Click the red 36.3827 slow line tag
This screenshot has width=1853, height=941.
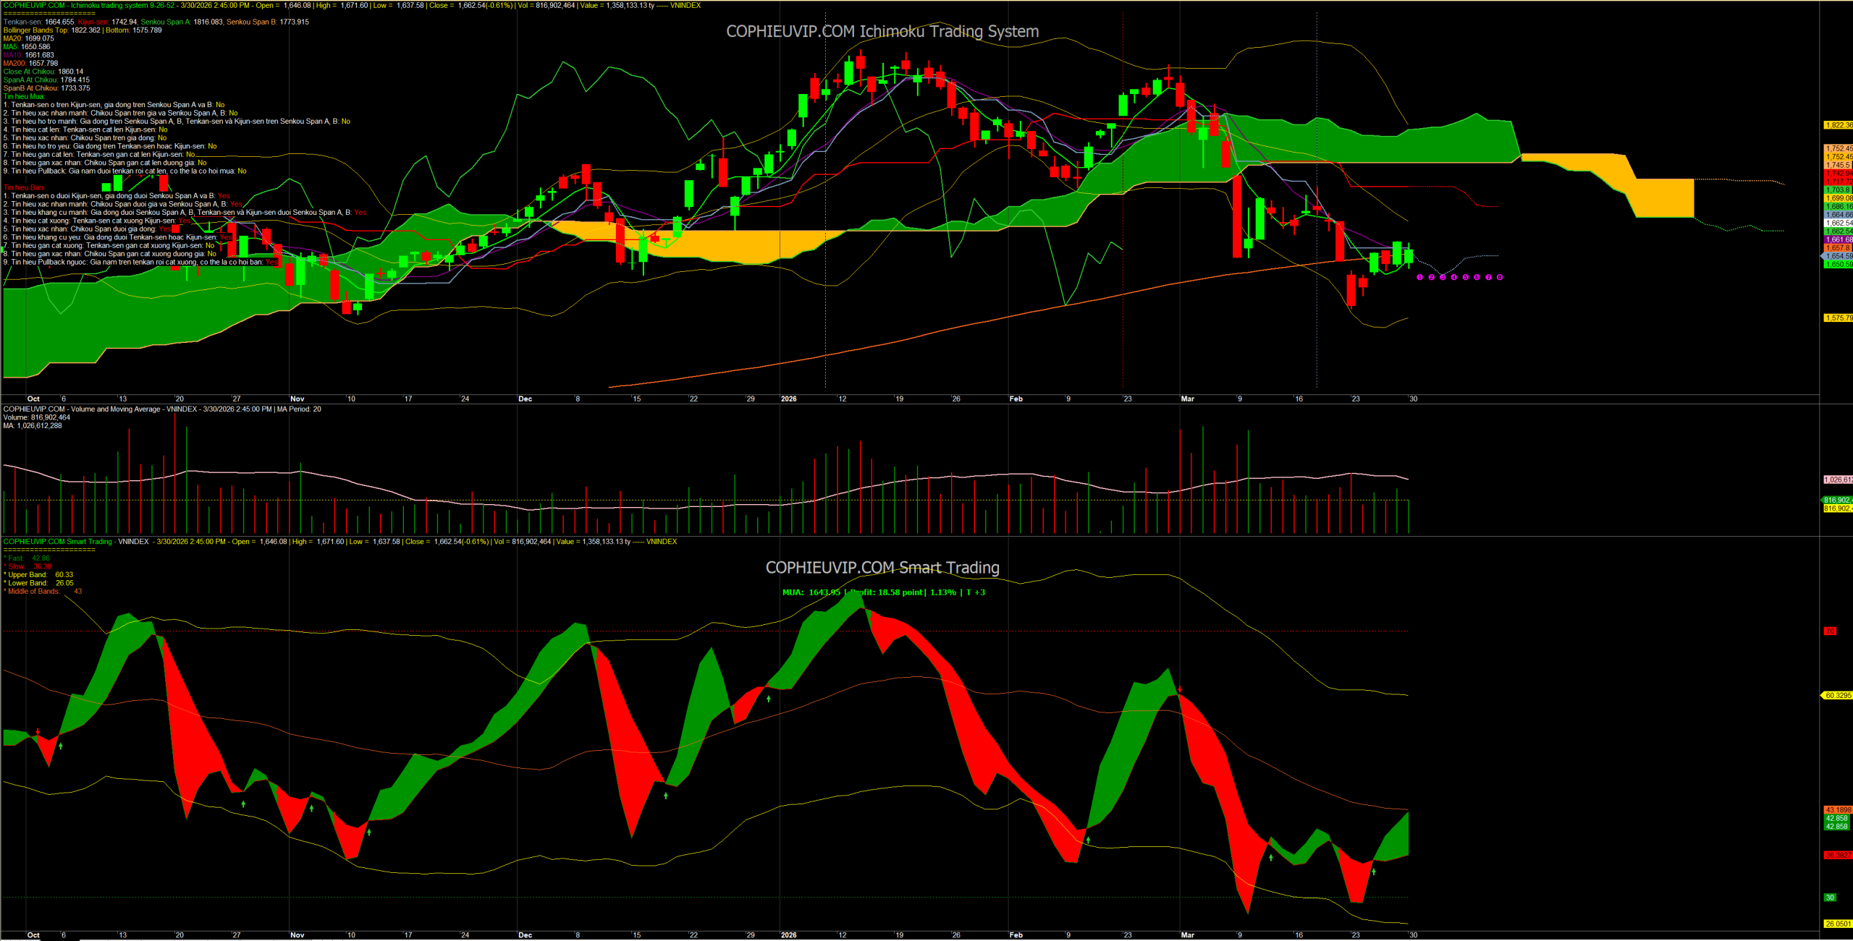coord(1838,855)
